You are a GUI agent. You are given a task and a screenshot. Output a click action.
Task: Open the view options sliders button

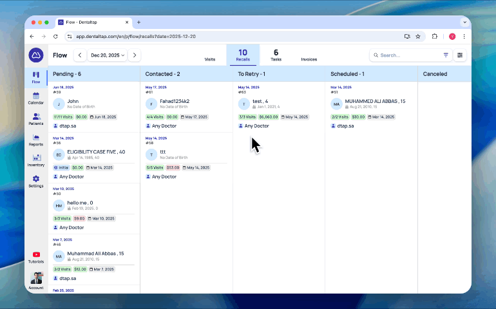(x=460, y=55)
